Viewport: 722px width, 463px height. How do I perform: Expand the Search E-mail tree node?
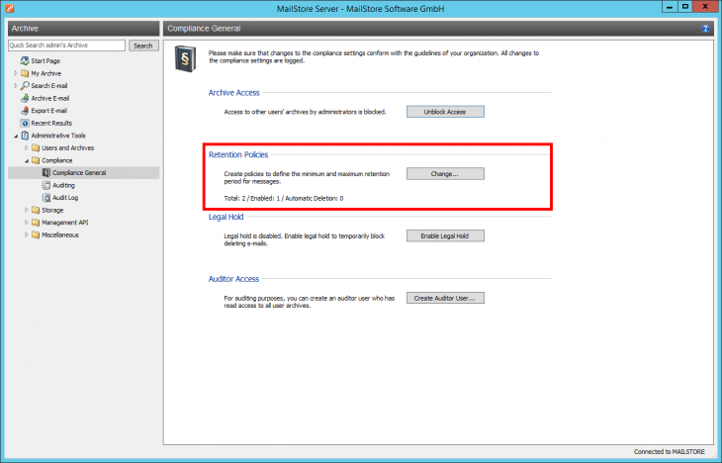16,86
